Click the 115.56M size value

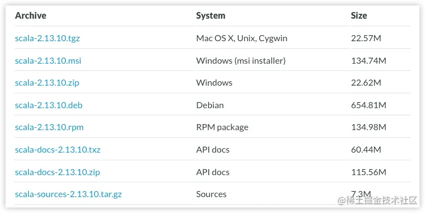[368, 172]
